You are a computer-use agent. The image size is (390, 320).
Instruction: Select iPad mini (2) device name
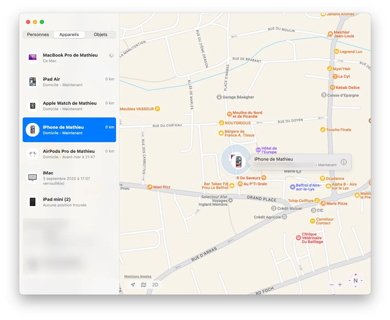[x=57, y=199]
